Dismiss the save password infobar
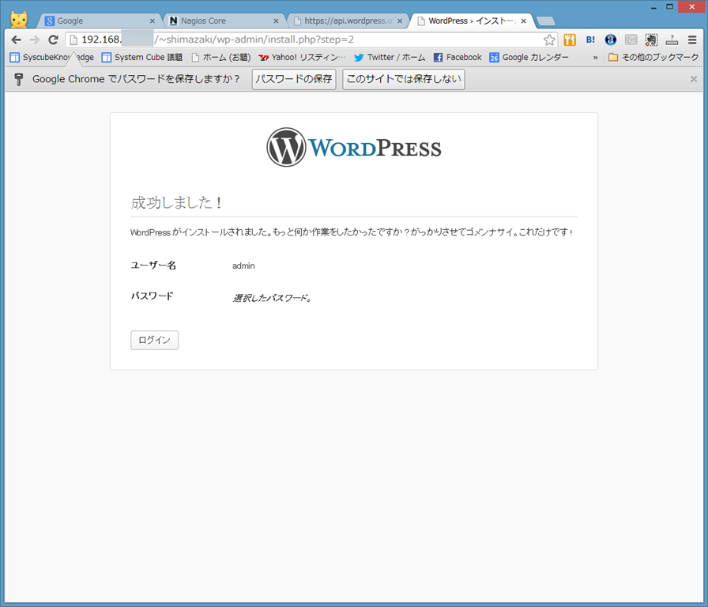Image resolution: width=708 pixels, height=607 pixels. point(694,79)
